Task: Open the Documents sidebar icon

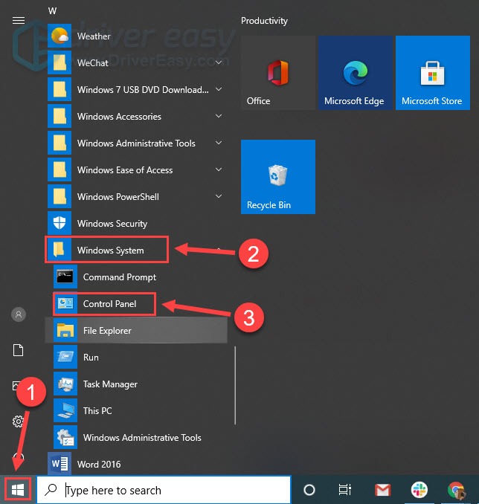Action: [19, 350]
